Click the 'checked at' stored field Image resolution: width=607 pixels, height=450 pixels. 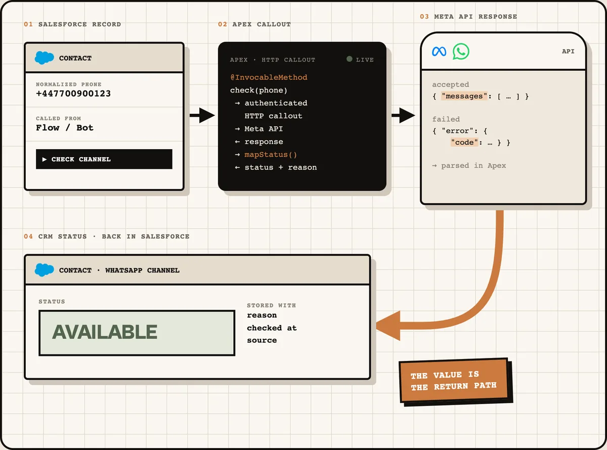point(272,328)
